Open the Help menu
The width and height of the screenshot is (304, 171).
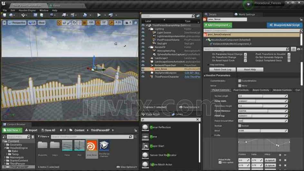pos(55,10)
